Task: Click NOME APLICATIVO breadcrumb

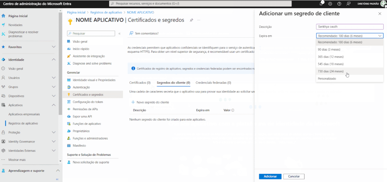Action: (x=140, y=12)
